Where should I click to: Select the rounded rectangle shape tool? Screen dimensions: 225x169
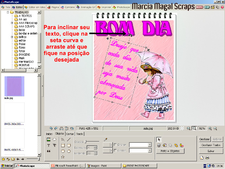[x=69, y=145]
